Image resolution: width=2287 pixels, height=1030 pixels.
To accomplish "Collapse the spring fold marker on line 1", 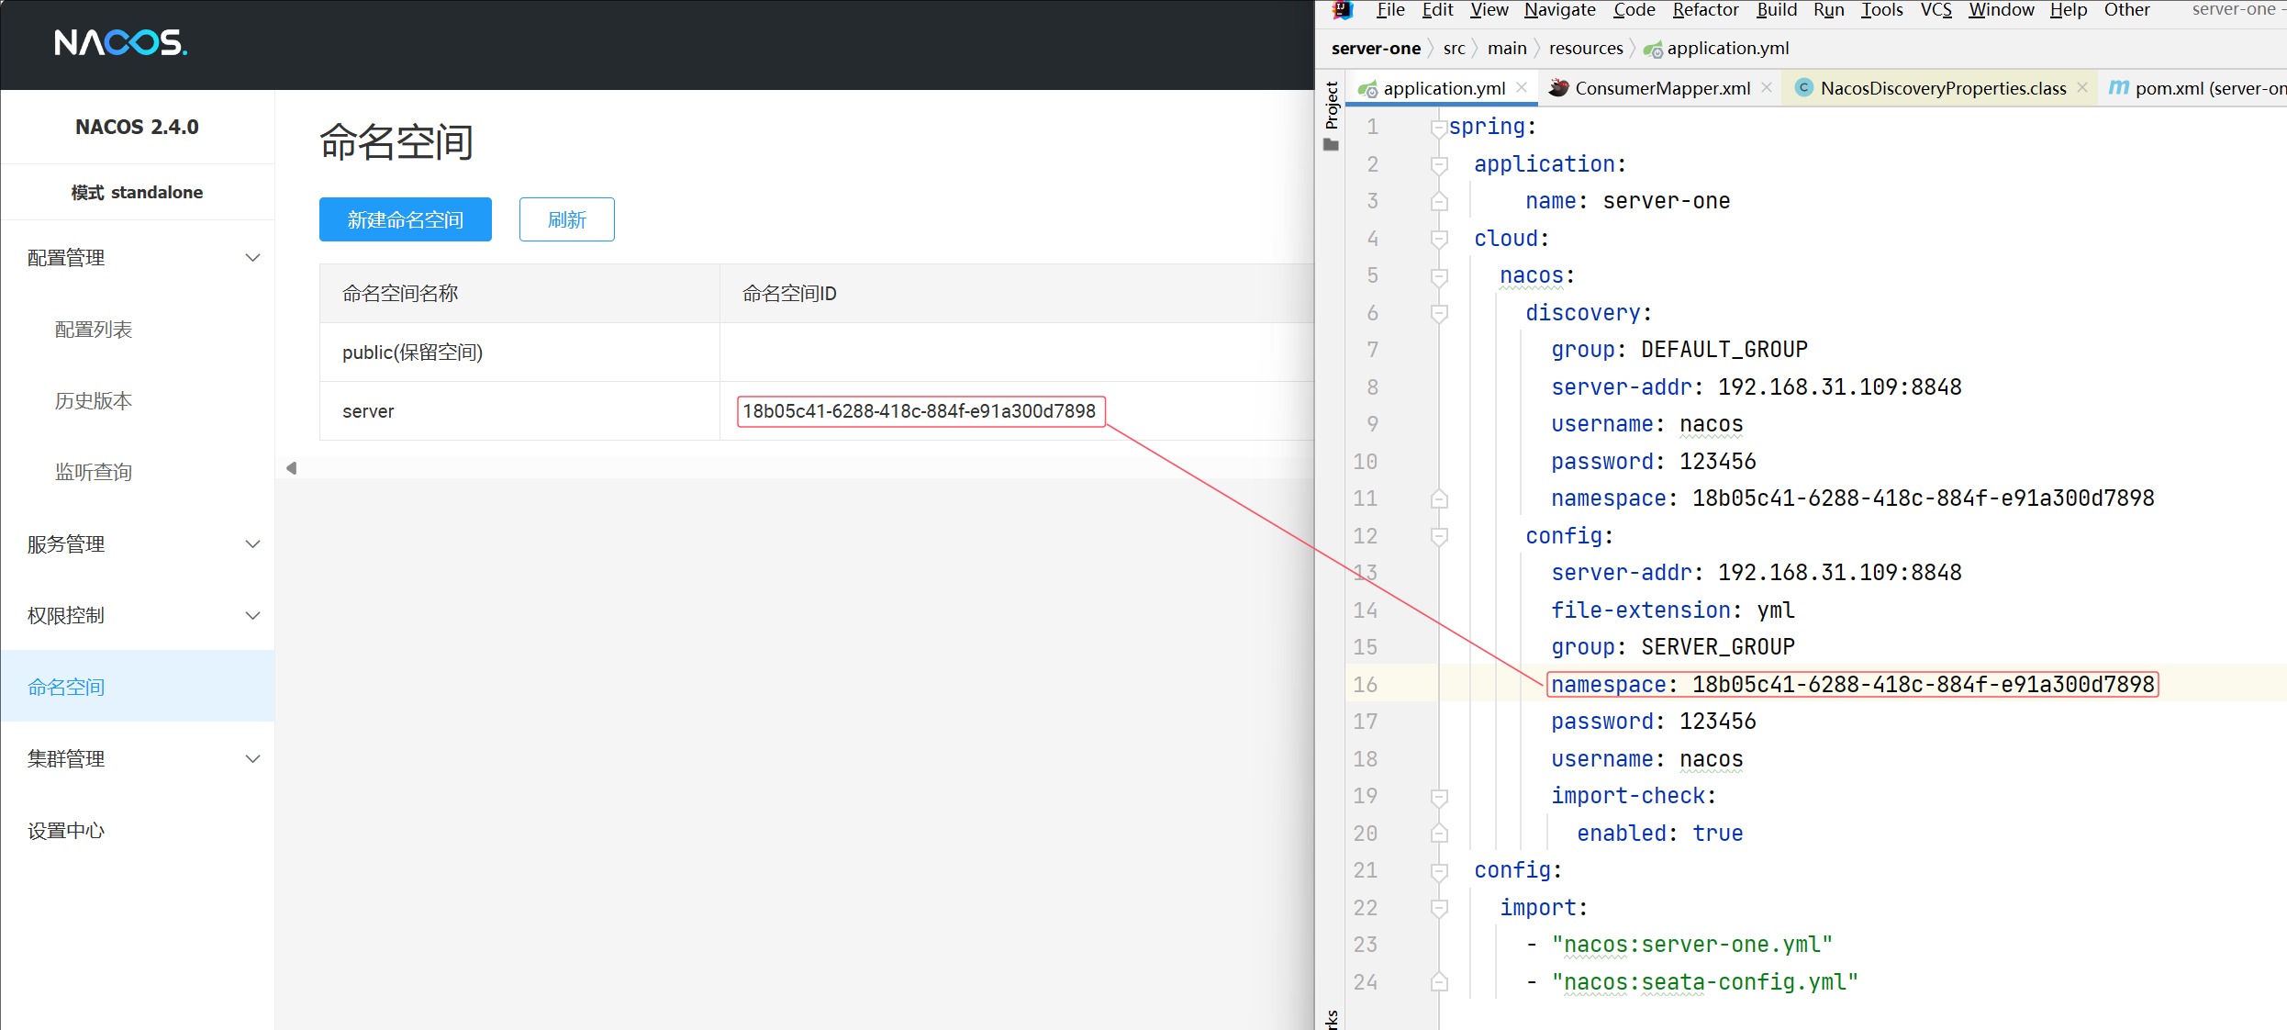I will (x=1438, y=129).
